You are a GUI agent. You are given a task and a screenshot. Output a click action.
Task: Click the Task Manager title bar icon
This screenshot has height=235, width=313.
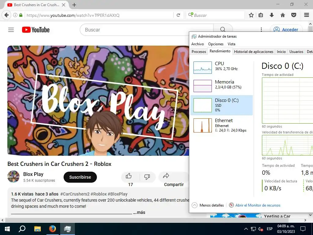194,36
